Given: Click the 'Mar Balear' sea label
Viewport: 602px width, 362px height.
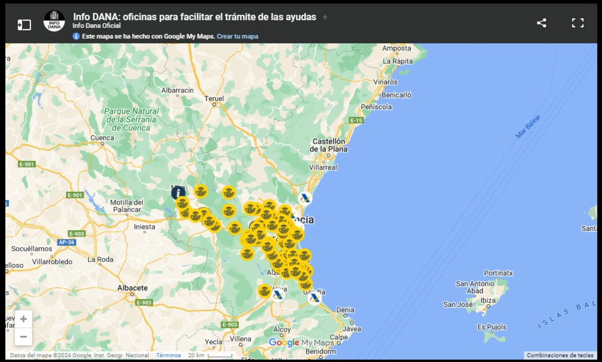Looking at the screenshot, I should click(x=528, y=126).
